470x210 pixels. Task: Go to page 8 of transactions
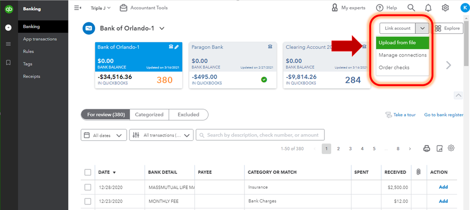[398, 149]
